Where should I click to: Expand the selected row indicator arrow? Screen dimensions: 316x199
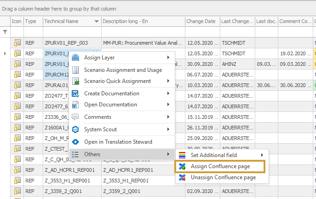click(x=5, y=53)
